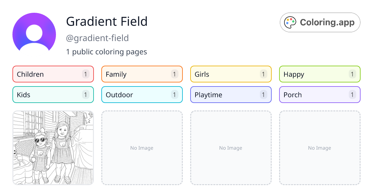Click the Girls tag count badge
The width and height of the screenshot is (373, 196).
coord(263,74)
